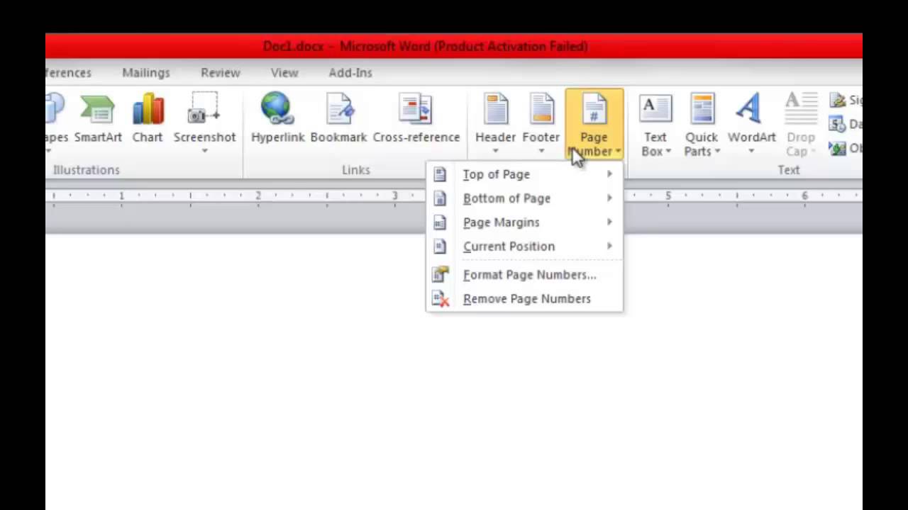Screen dimensions: 908x510
Task: Click inside the blank document page
Action: click(x=454, y=372)
